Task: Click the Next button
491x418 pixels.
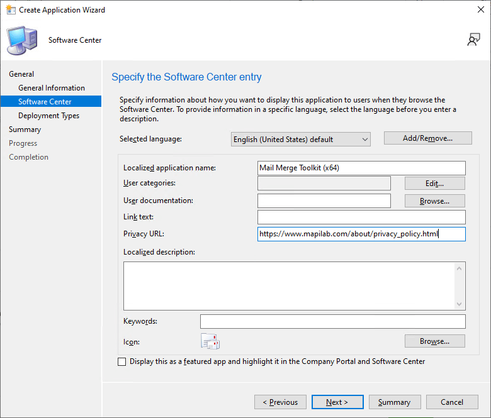Action: (337, 402)
